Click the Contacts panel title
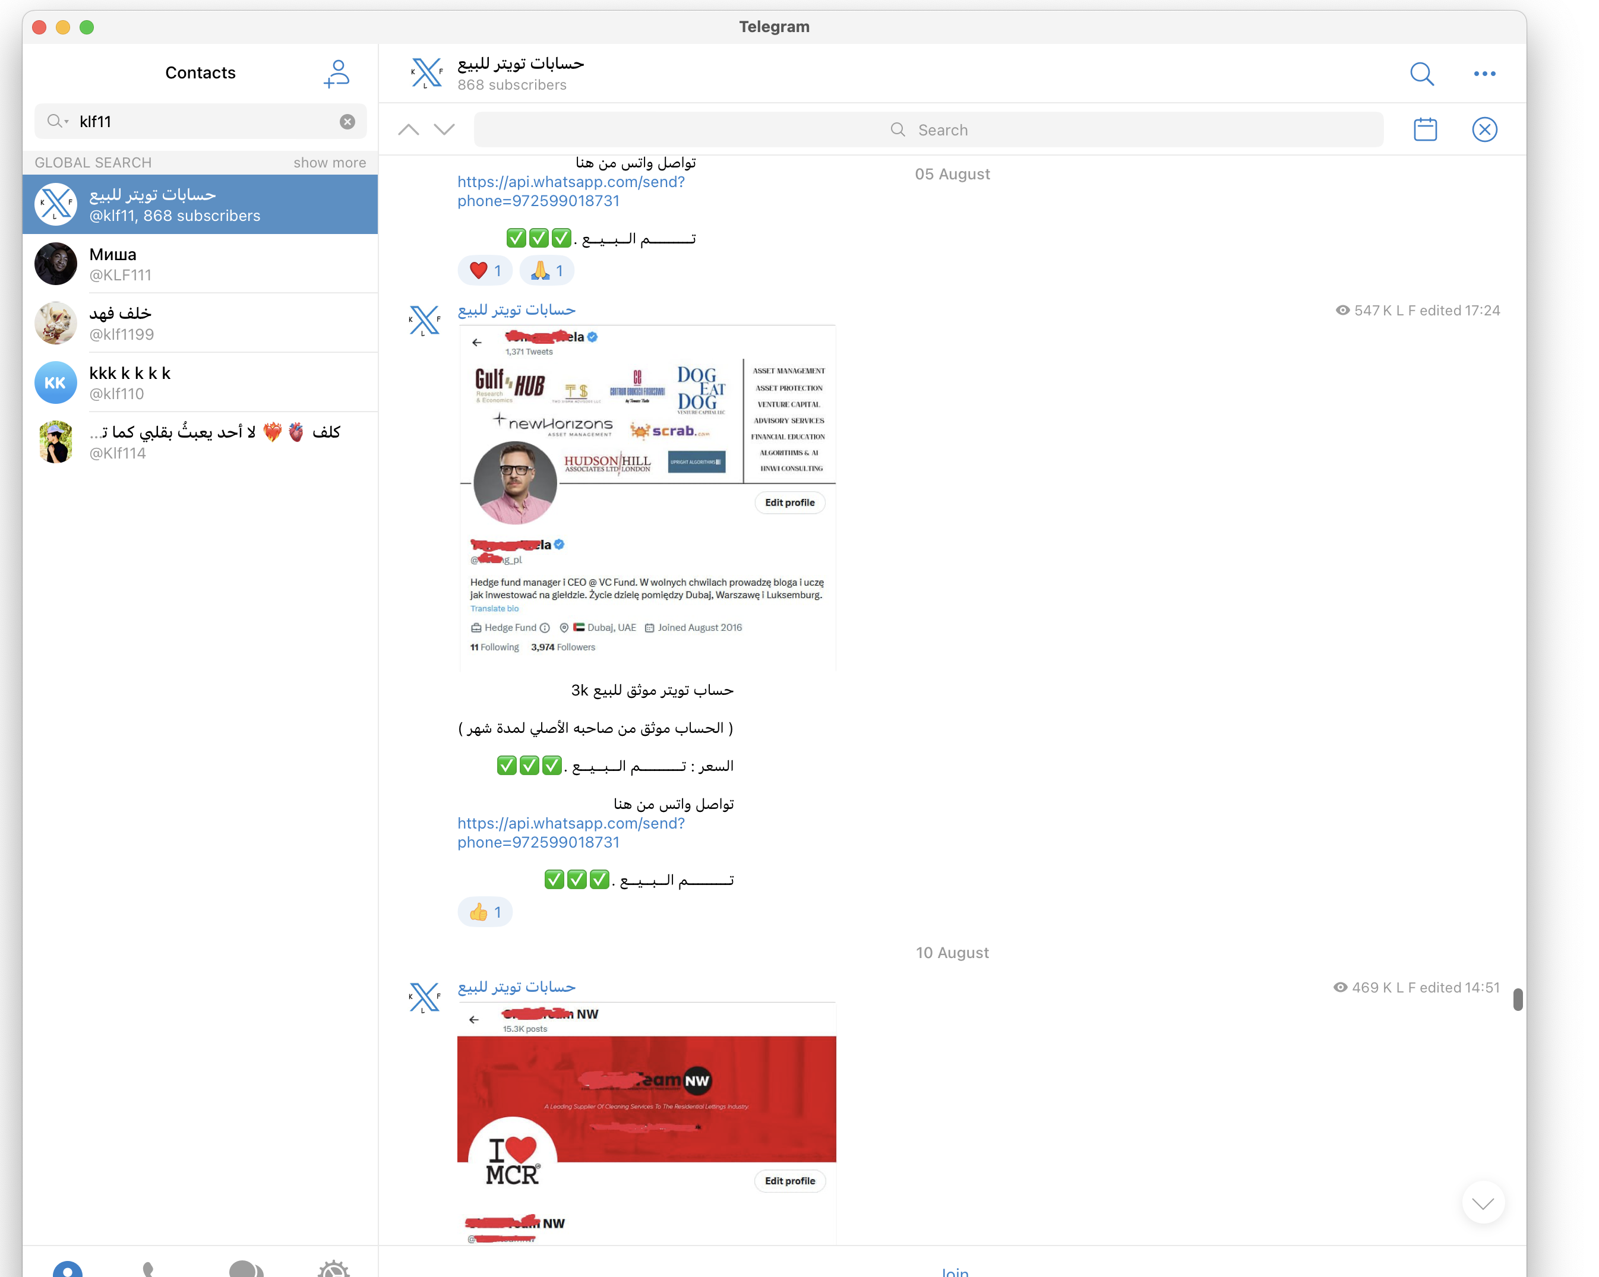This screenshot has width=1599, height=1277. (200, 72)
